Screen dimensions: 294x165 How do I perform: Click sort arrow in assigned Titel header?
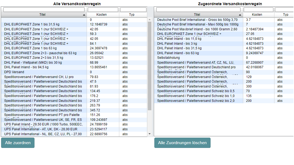tap(240, 15)
